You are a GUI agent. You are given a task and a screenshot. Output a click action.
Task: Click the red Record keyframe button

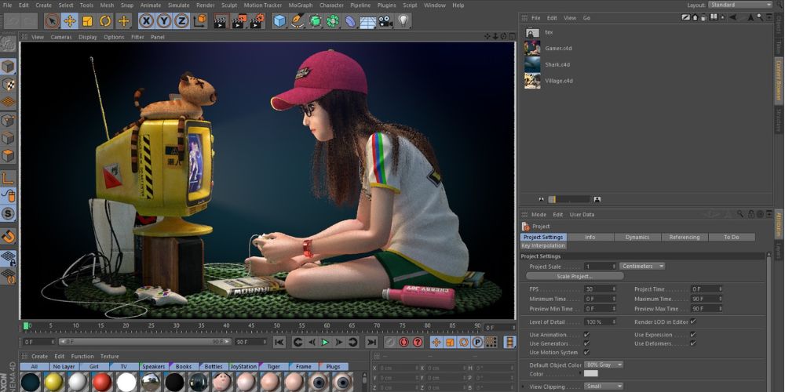(404, 342)
